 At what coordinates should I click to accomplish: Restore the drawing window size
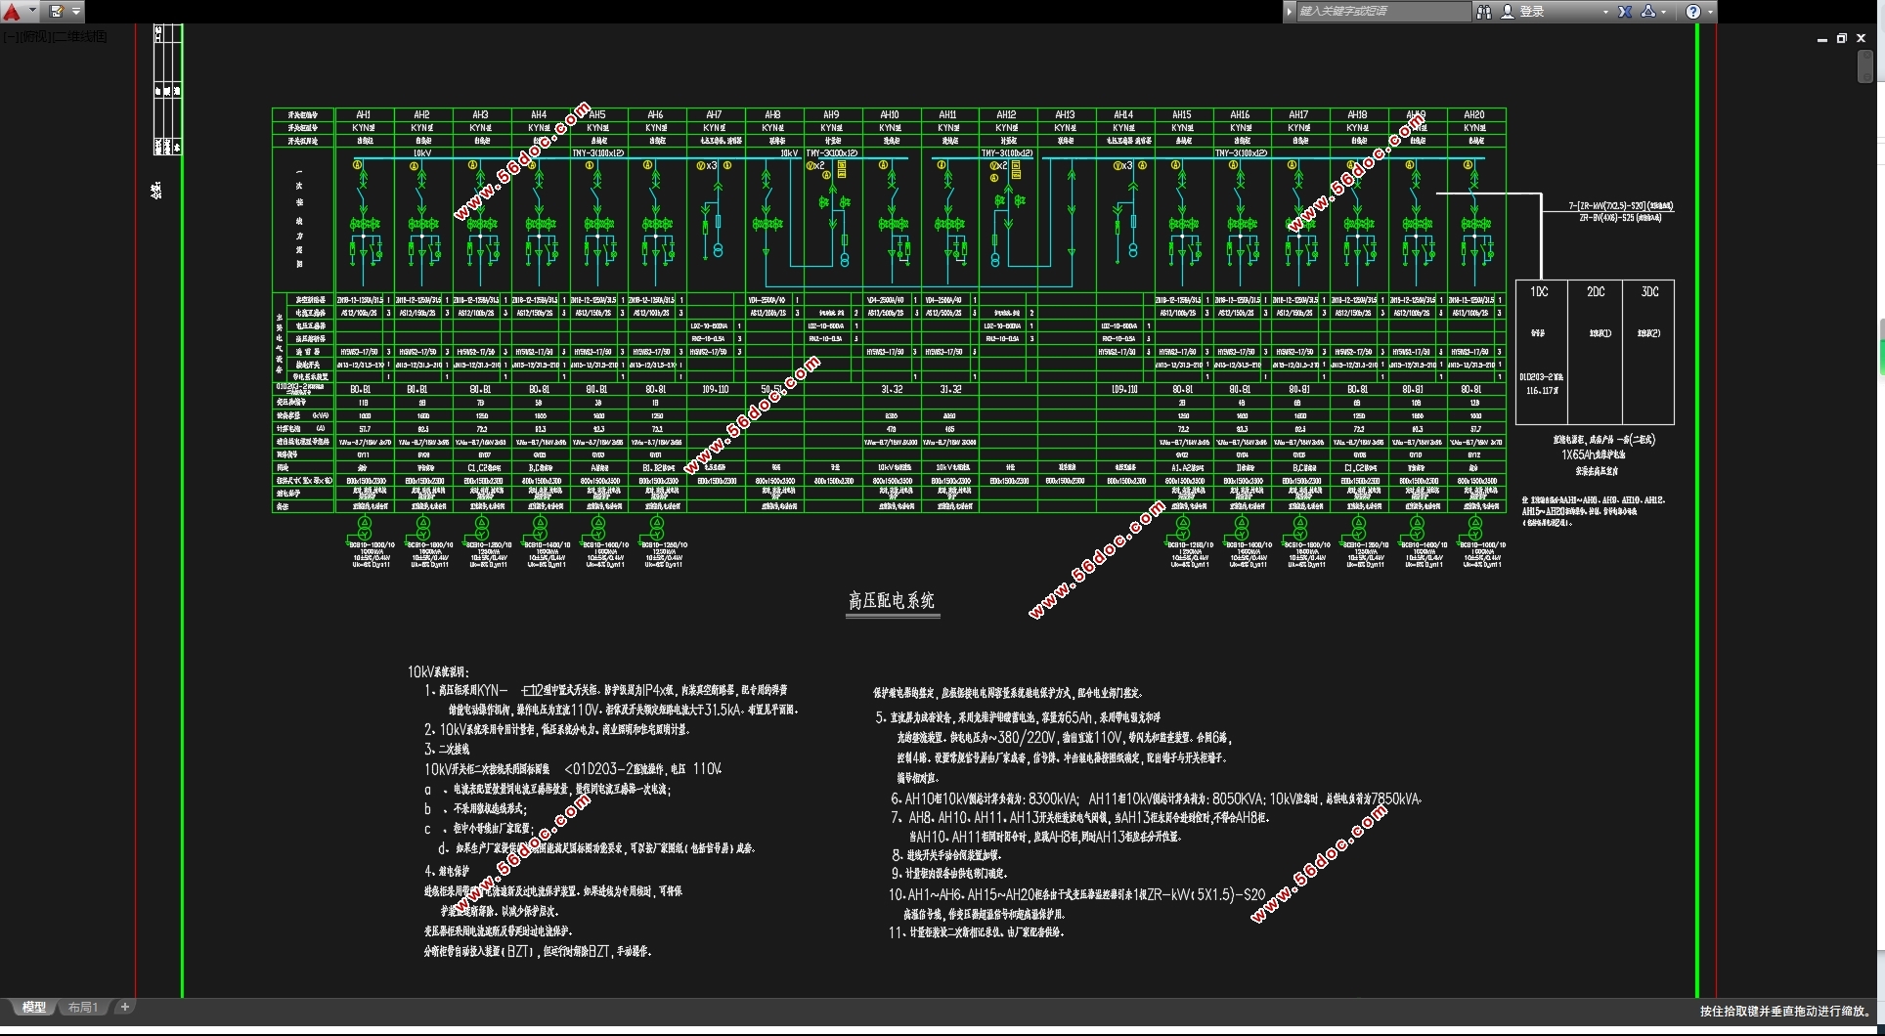pyautogui.click(x=1842, y=38)
